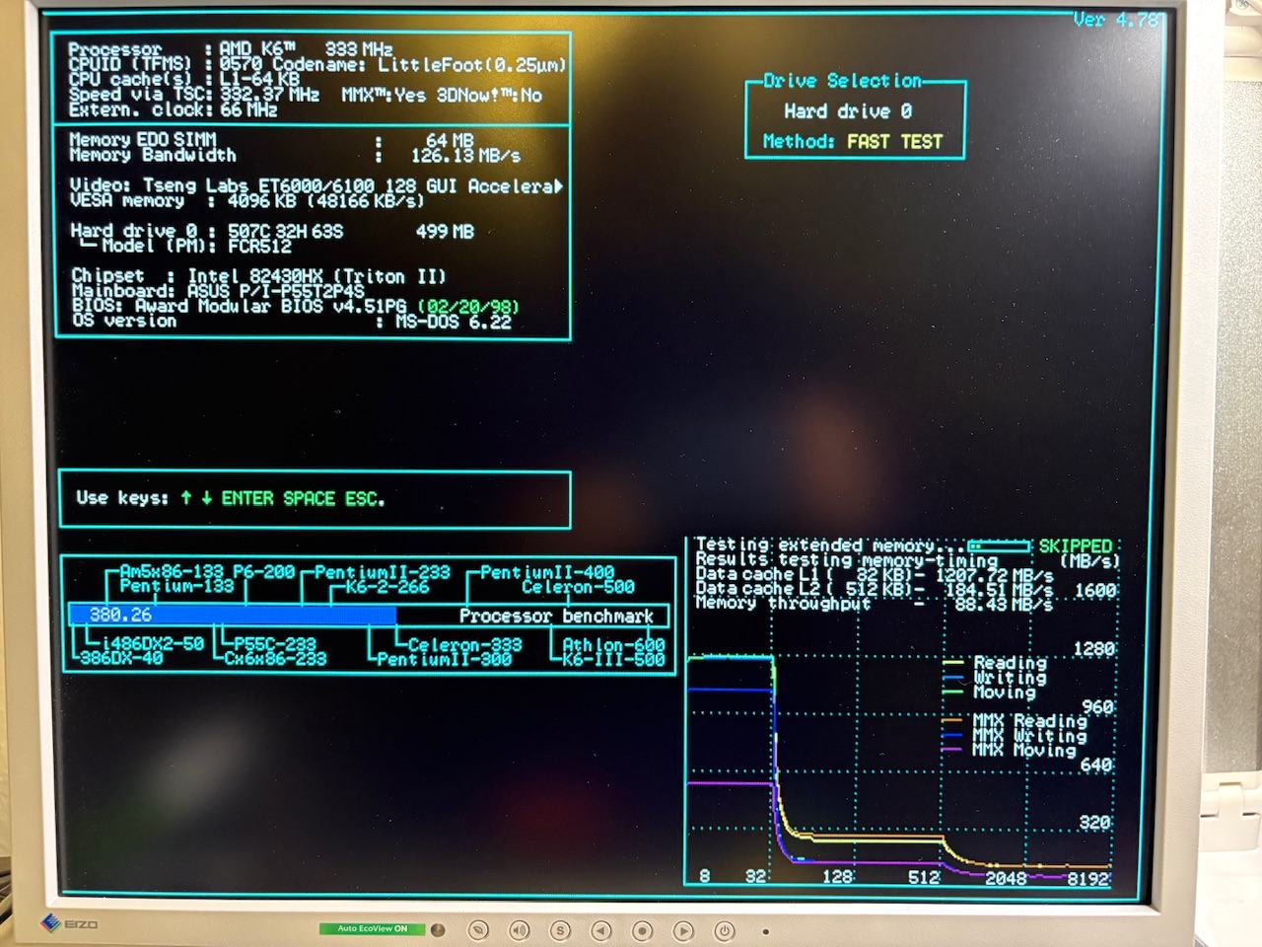Click the Tseng Labs ET6000 video line
The height and width of the screenshot is (947, 1262).
click(315, 185)
